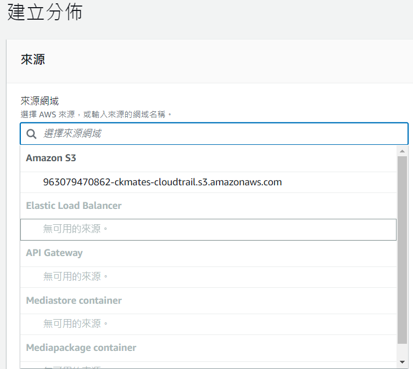Select 963079470862-ckmates-cloudtrail.s3.amazonaws.com origin
Image resolution: width=413 pixels, height=369 pixels.
tap(208, 182)
